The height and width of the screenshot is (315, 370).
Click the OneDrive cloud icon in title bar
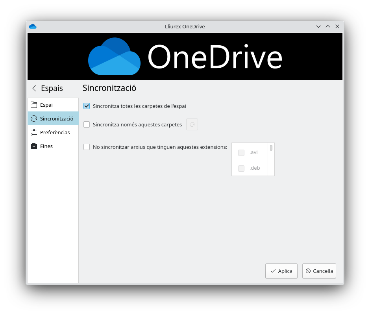point(33,26)
